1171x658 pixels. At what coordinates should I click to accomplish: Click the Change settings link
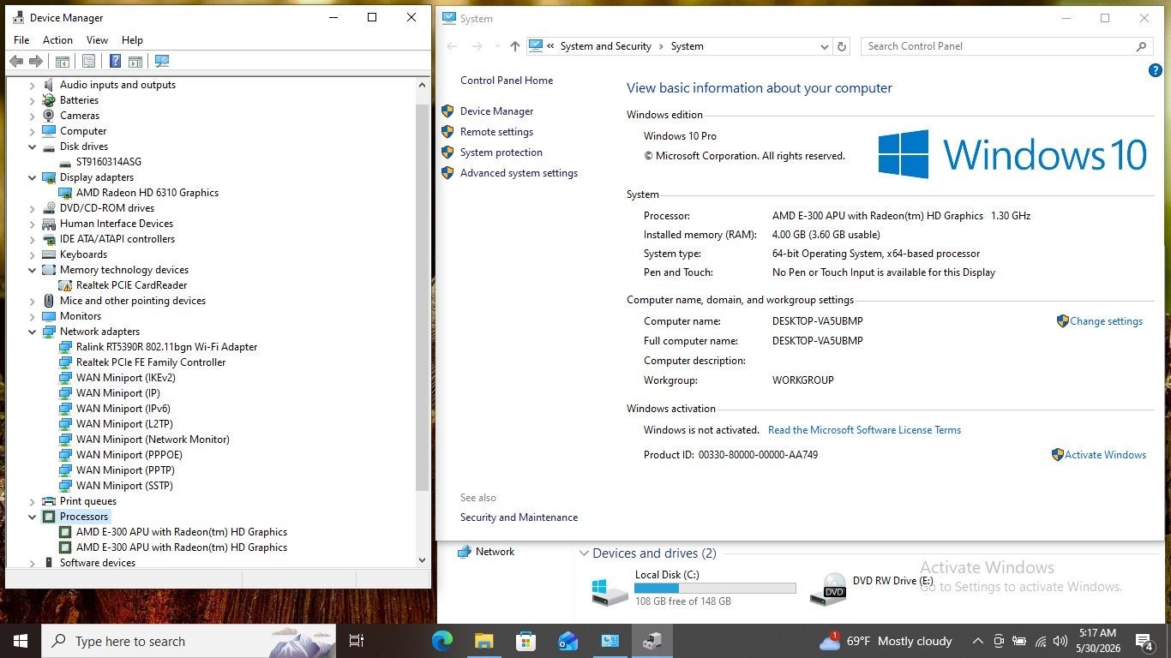[x=1106, y=321]
